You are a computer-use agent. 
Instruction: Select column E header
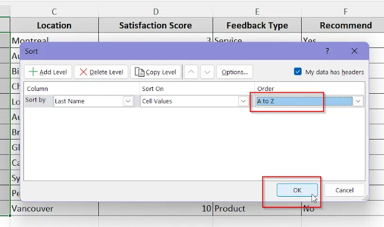tap(257, 11)
